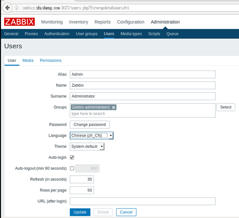Go to the Media types submenu
239x218 pixels.
[131, 34]
